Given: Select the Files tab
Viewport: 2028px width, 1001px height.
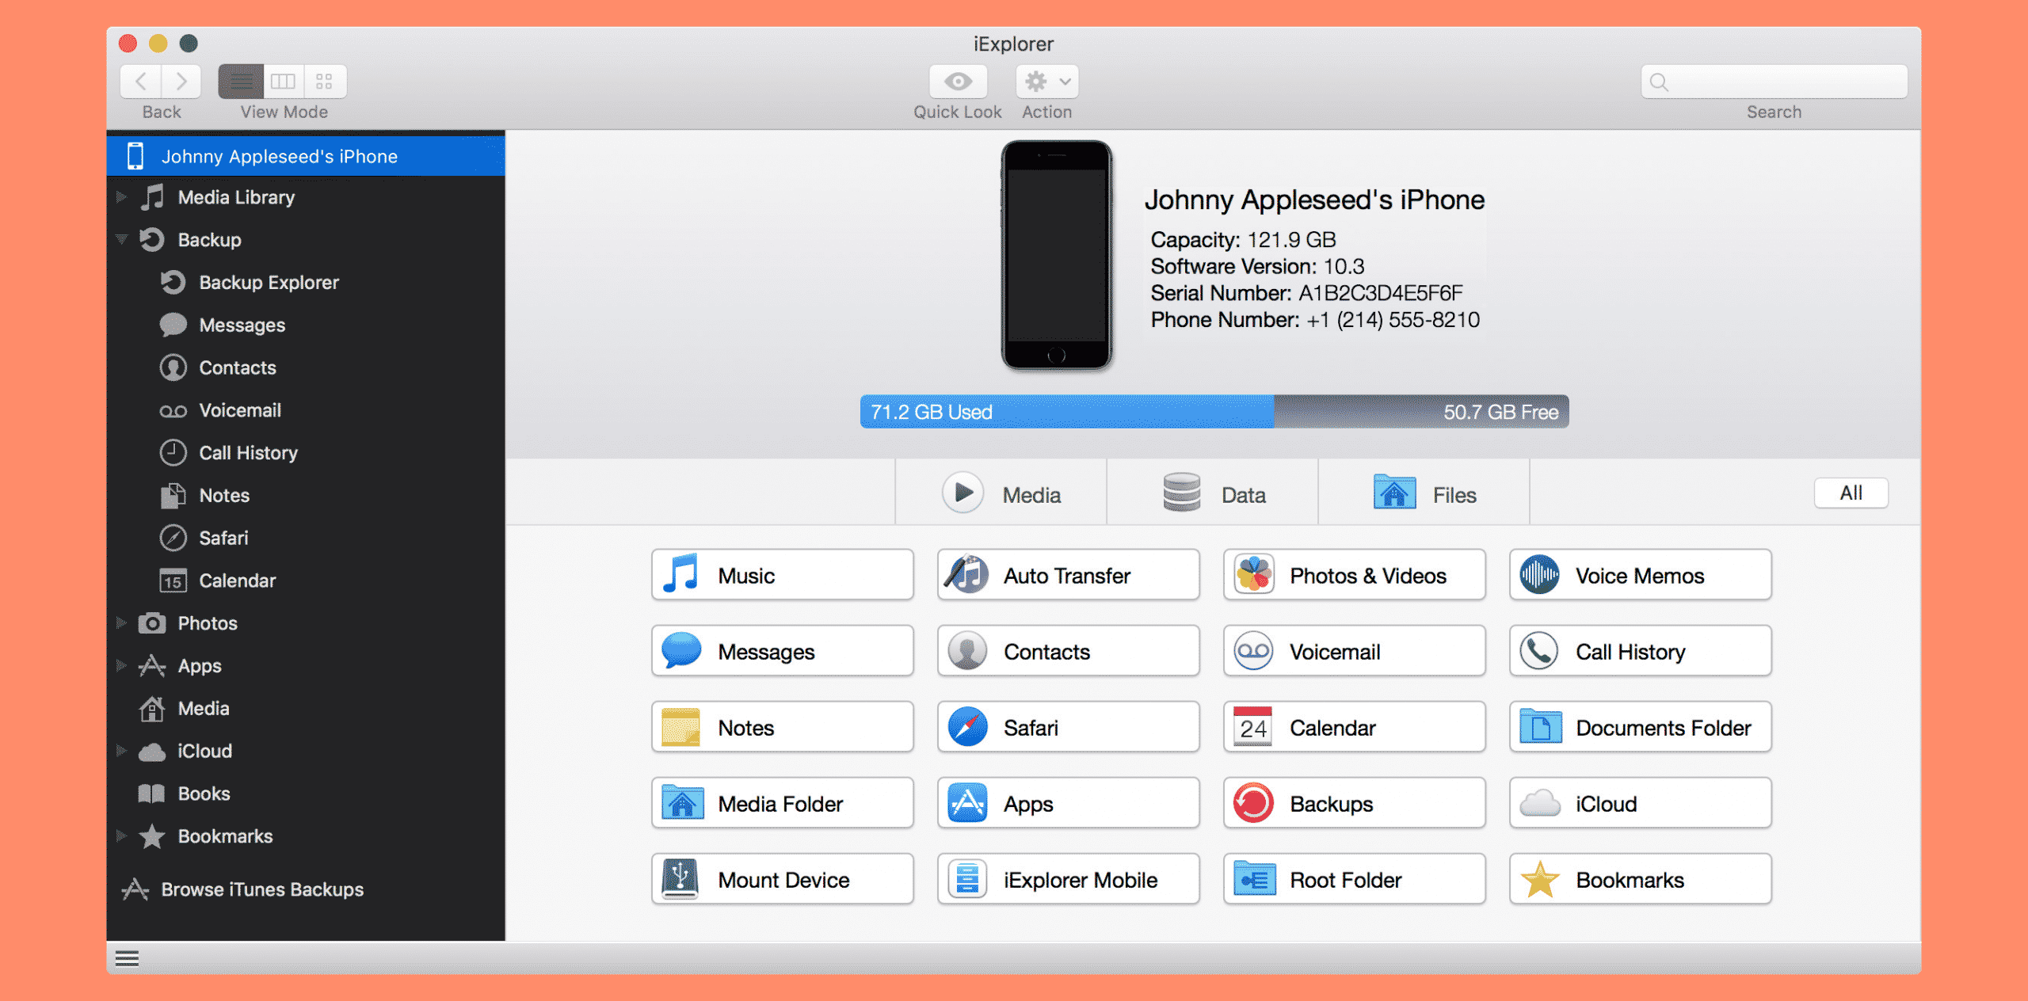Looking at the screenshot, I should [1424, 493].
